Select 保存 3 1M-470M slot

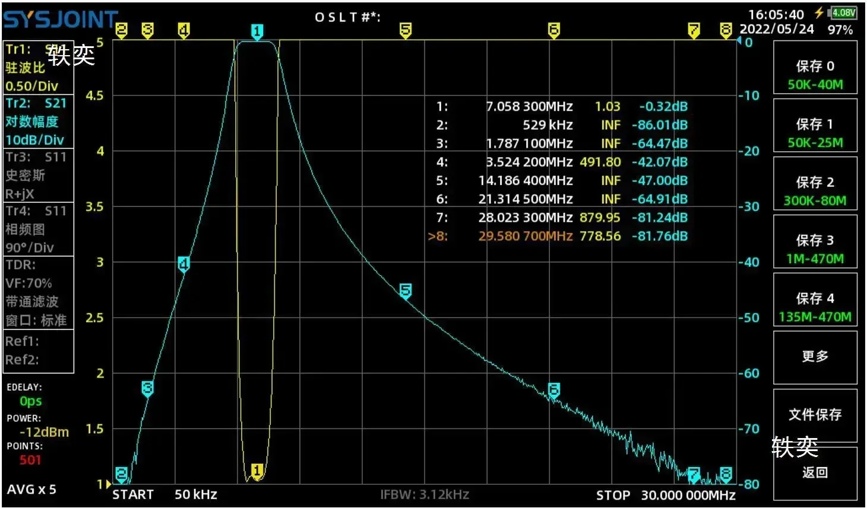click(815, 241)
